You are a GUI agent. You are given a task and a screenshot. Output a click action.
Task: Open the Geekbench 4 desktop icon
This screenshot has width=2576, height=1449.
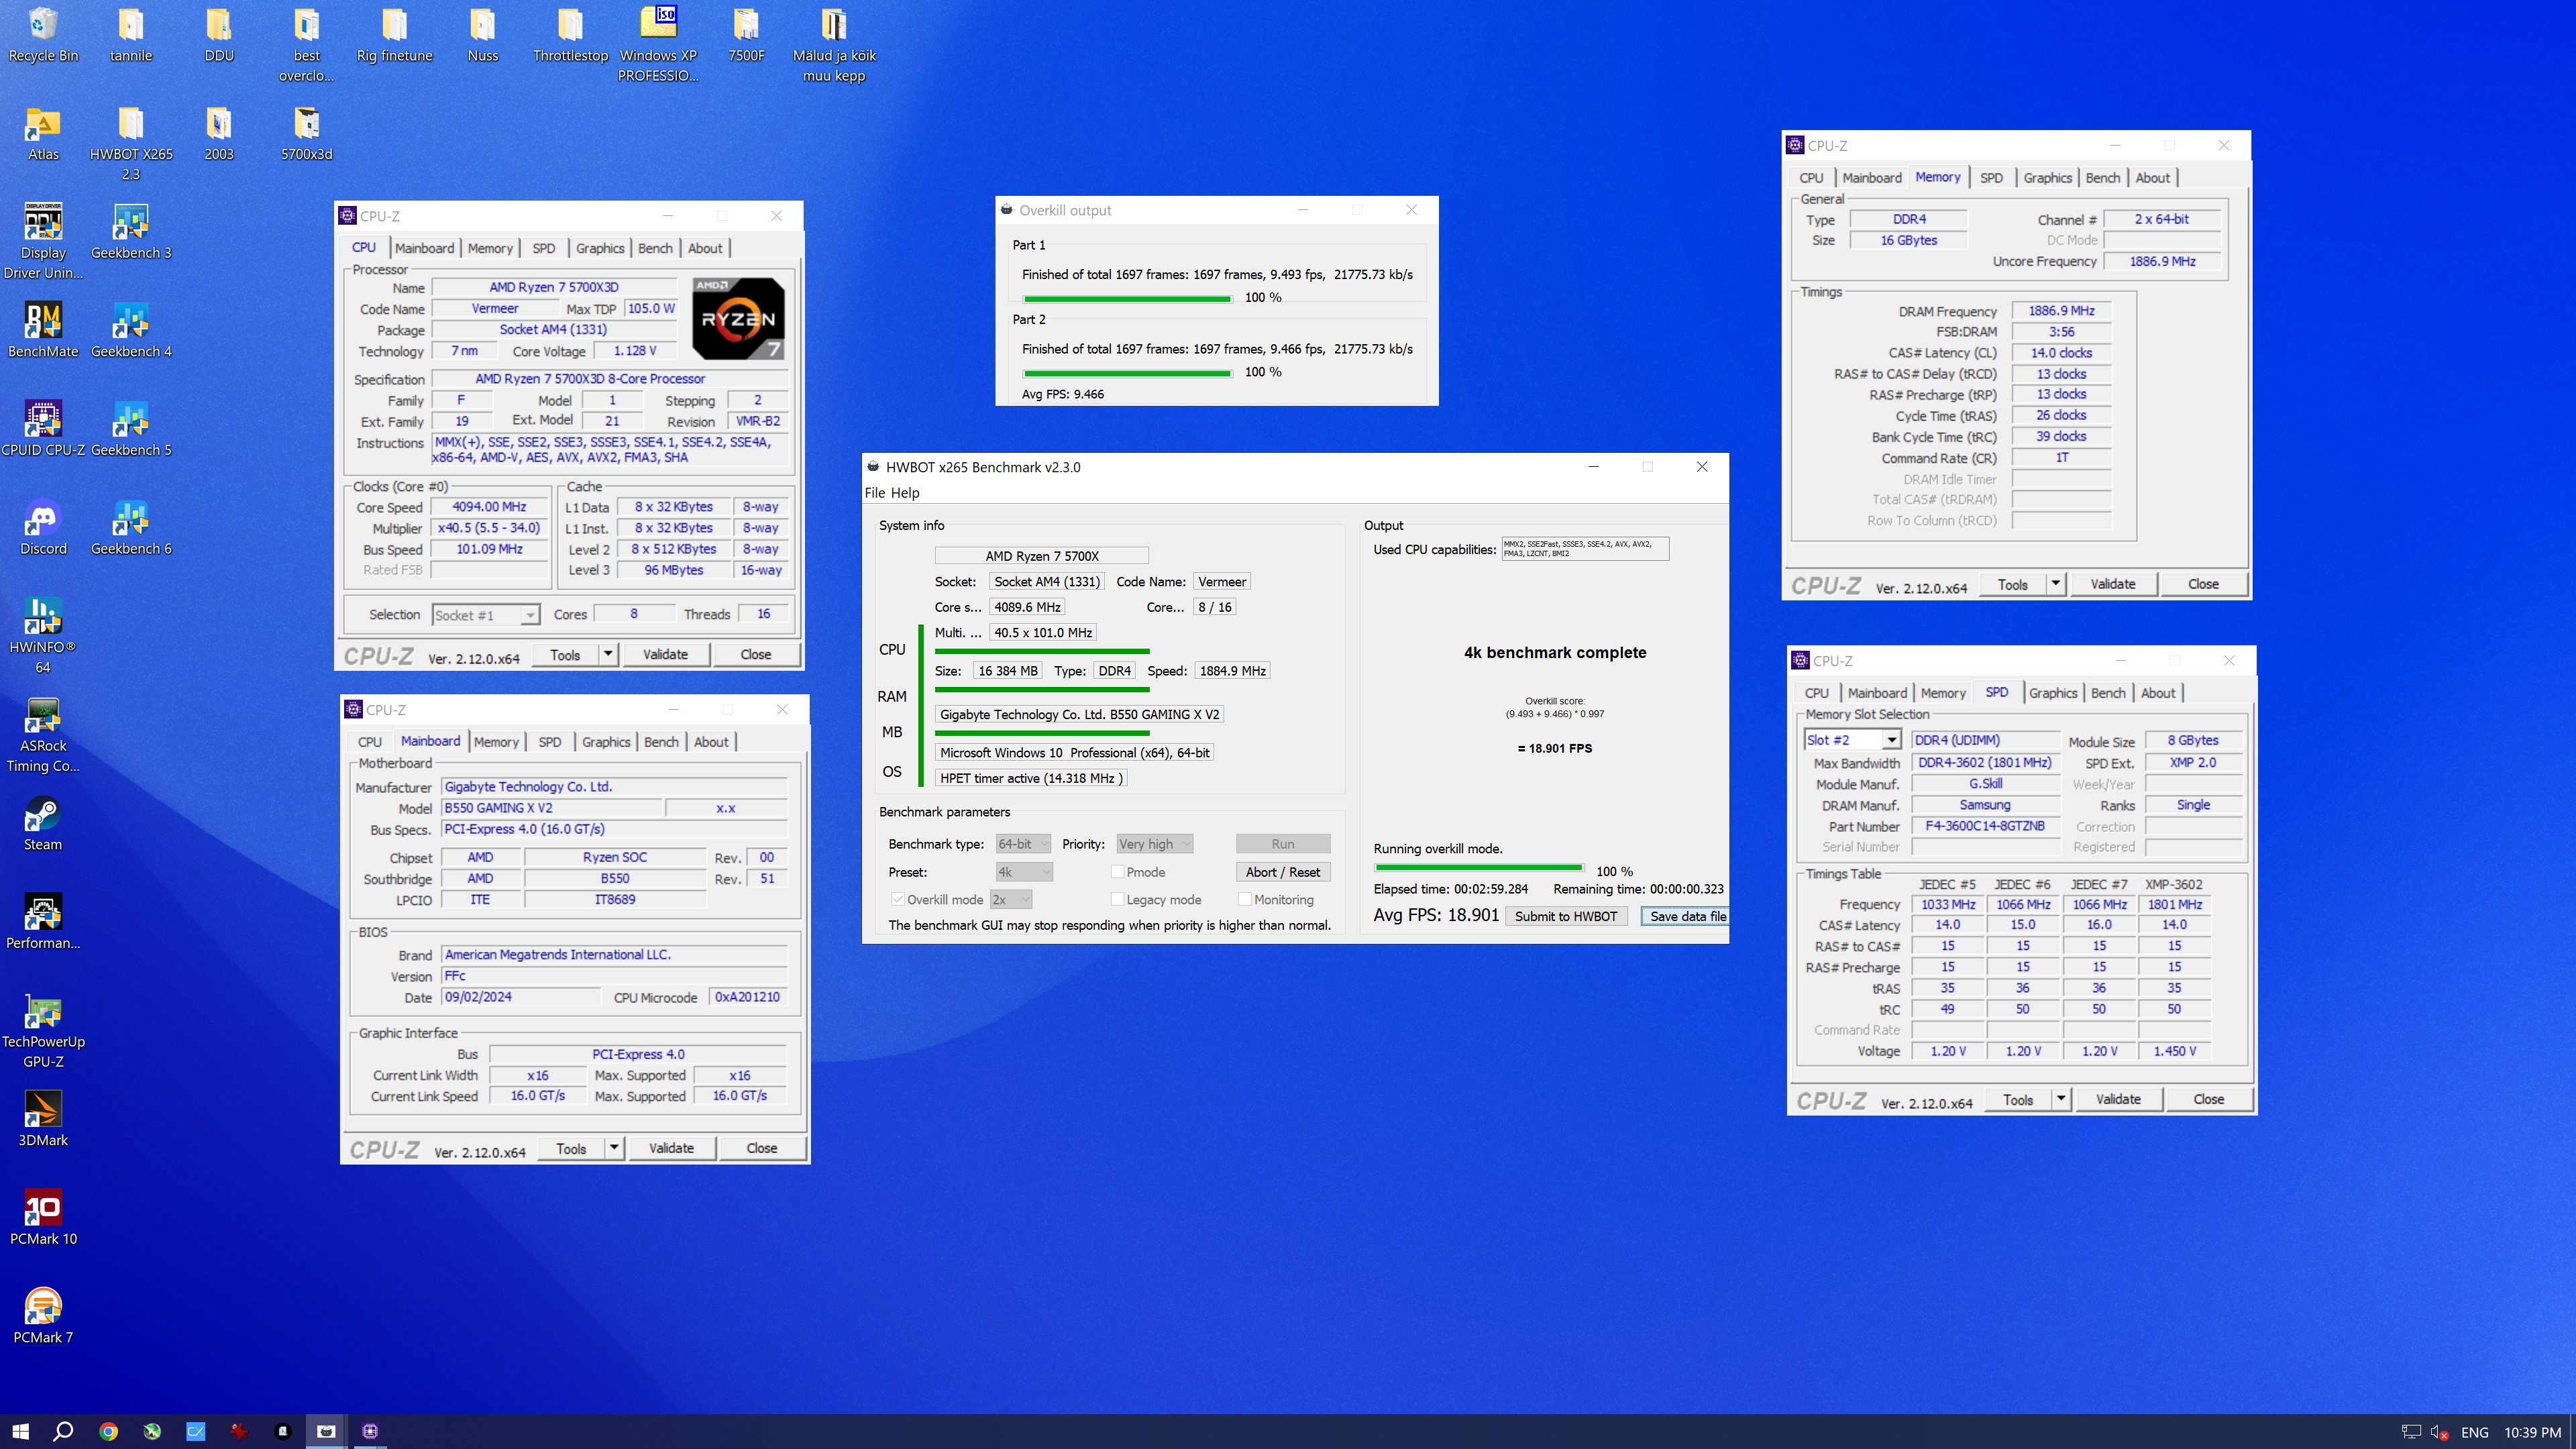pyautogui.click(x=131, y=331)
